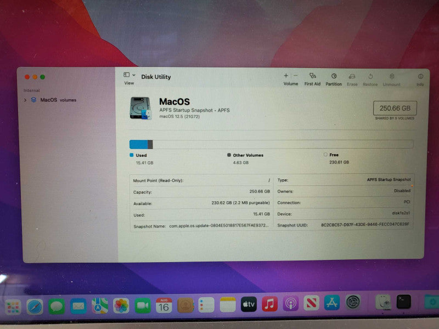
Task: Click the 250.66 GB capacity box
Action: click(395, 108)
